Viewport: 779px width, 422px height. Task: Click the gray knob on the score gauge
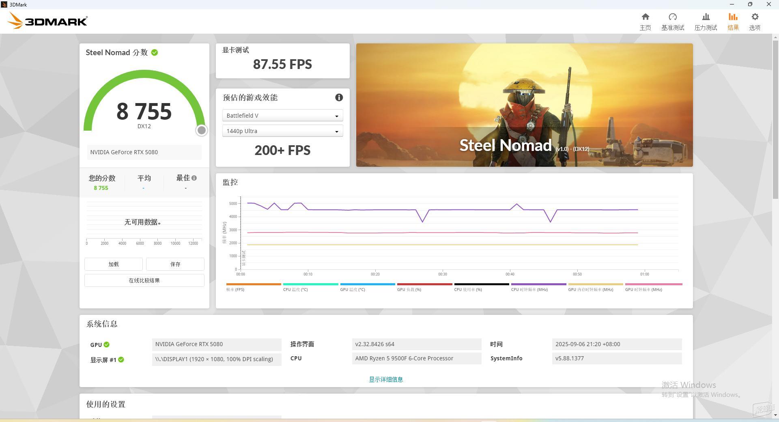[x=202, y=130]
